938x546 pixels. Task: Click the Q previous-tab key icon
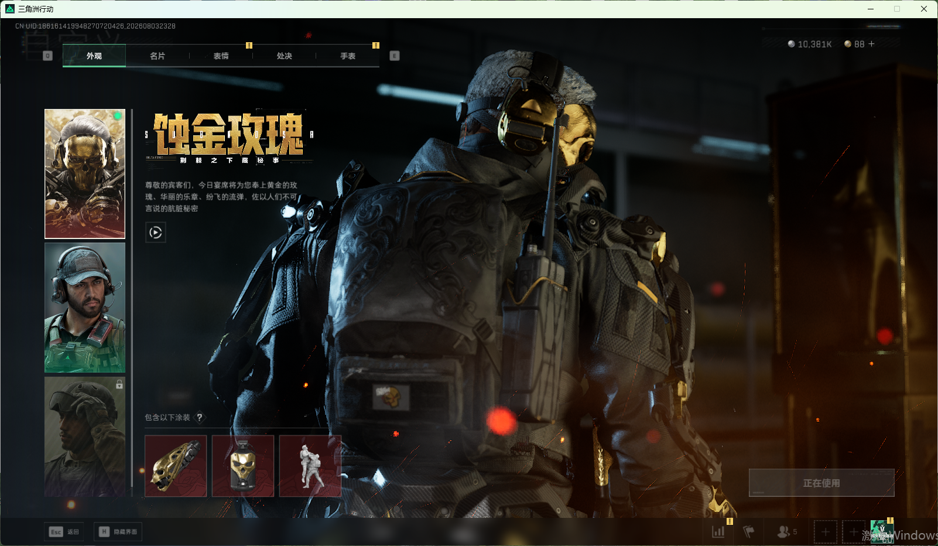(x=48, y=56)
